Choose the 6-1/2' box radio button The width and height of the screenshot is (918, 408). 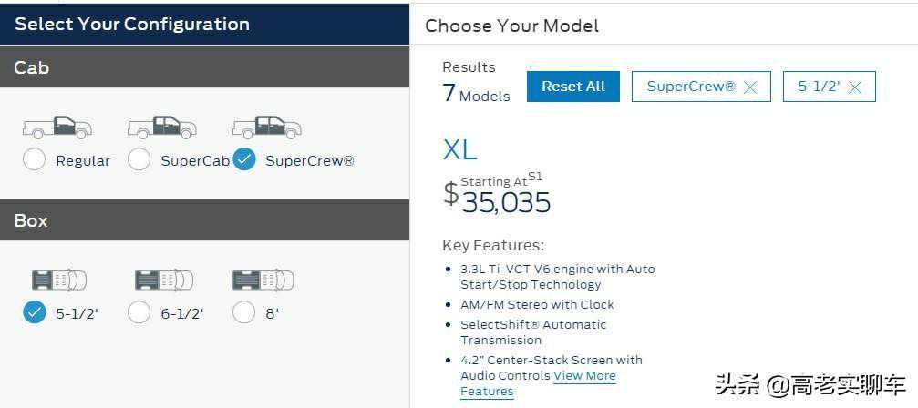pos(139,312)
